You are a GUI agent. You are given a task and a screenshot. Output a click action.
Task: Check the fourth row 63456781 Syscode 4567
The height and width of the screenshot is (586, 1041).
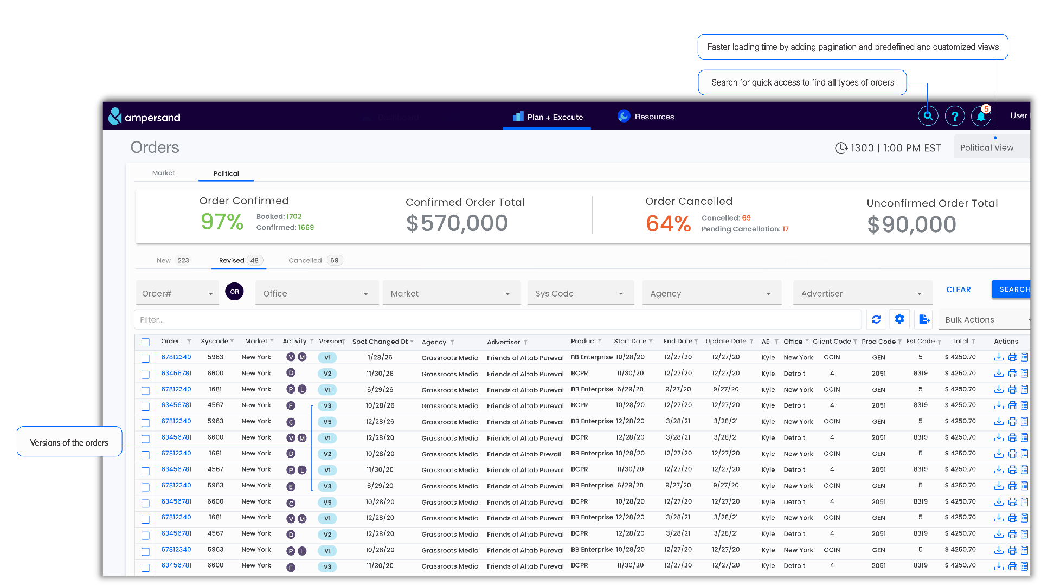pyautogui.click(x=145, y=407)
